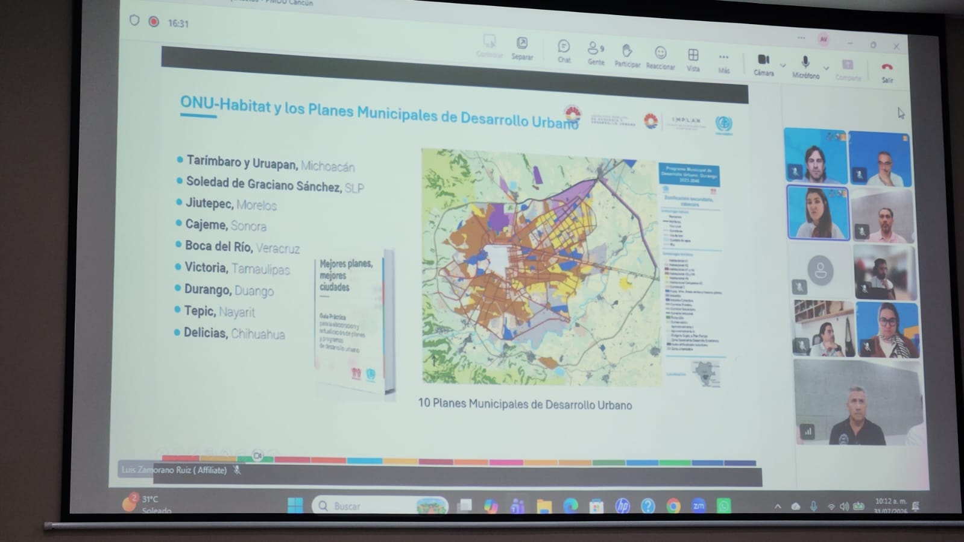Image resolution: width=964 pixels, height=542 pixels.
Task: Open Zoom from the taskbar
Action: tap(699, 506)
